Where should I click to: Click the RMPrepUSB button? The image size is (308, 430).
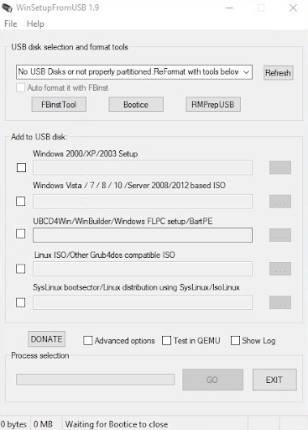[x=213, y=104]
